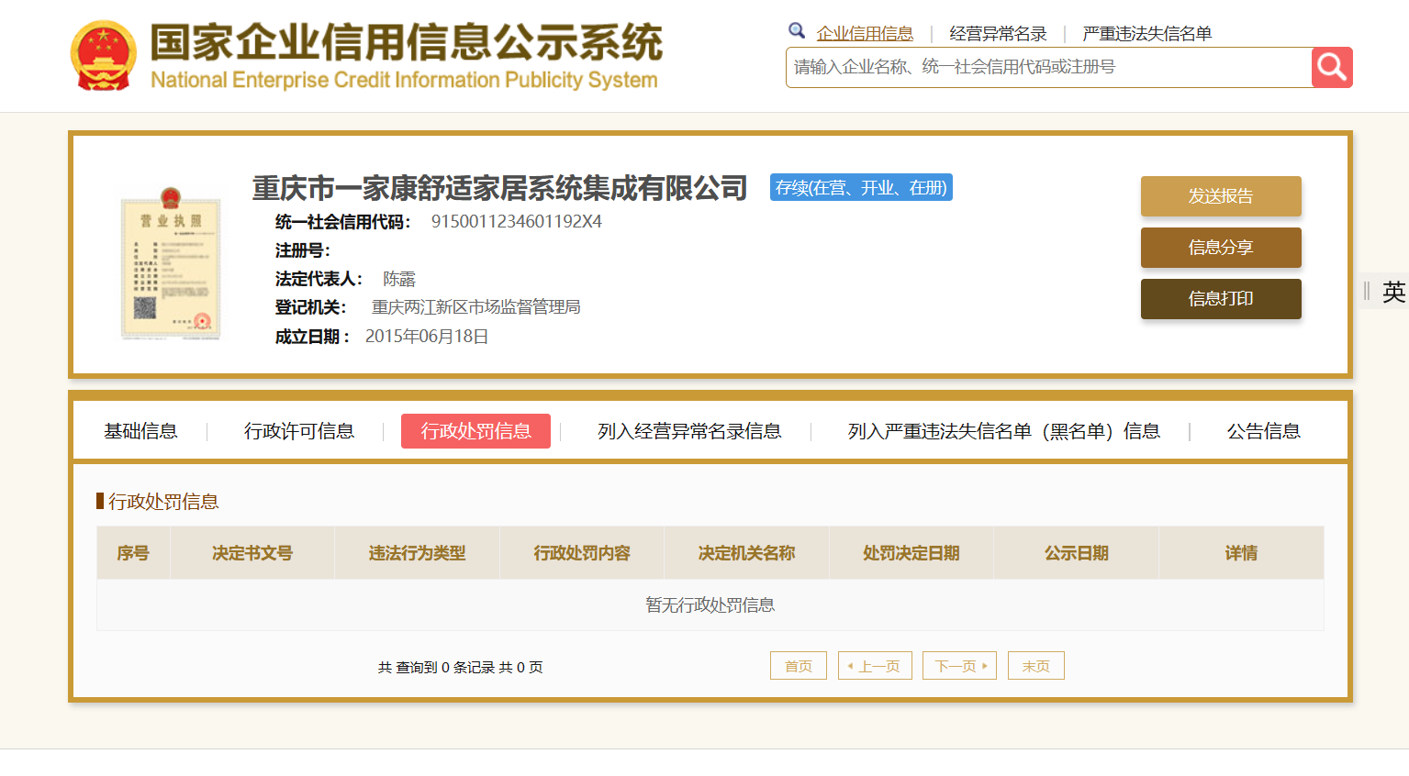1409x776 pixels.
Task: Click the establishment date 2015年06月18日
Action: [x=427, y=337]
